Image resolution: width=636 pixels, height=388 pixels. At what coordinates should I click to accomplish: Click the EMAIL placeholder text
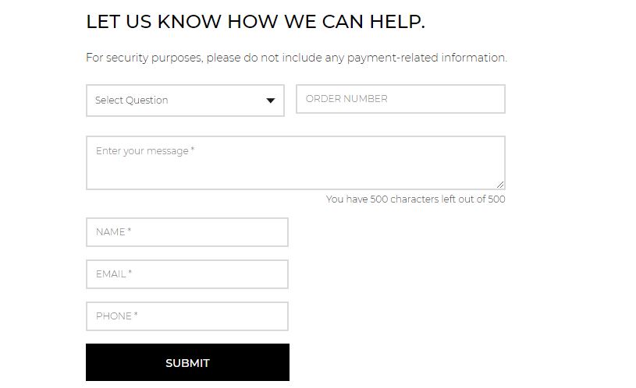(113, 274)
